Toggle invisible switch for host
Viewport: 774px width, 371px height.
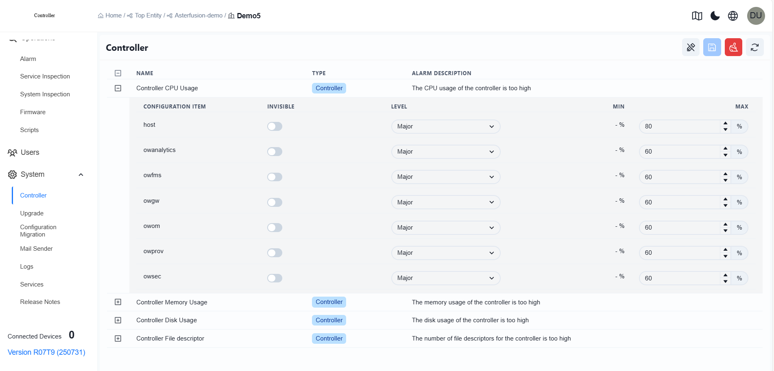(275, 126)
